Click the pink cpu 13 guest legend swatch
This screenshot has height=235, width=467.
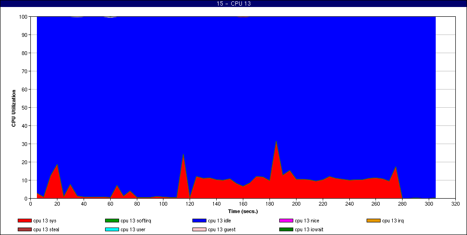199,230
